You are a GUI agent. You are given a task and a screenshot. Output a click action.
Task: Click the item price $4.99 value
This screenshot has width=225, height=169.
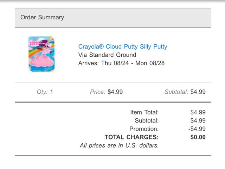point(115,92)
